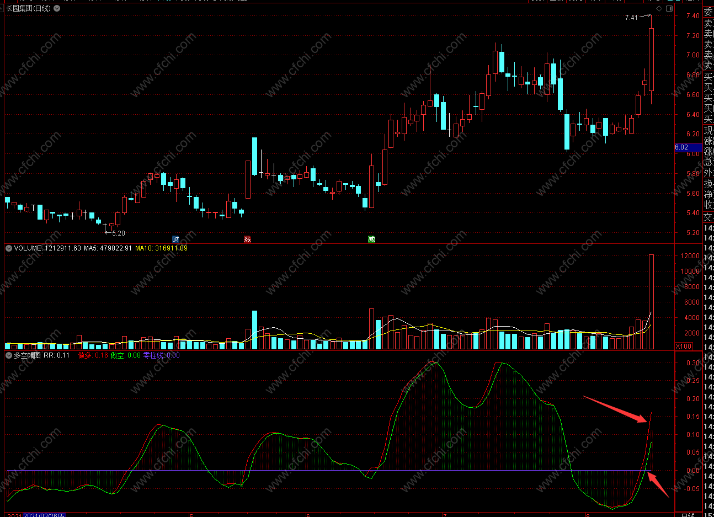Click the 做多: 0.16 indicator value
Screen dimensions: 714x517
[x=93, y=355]
